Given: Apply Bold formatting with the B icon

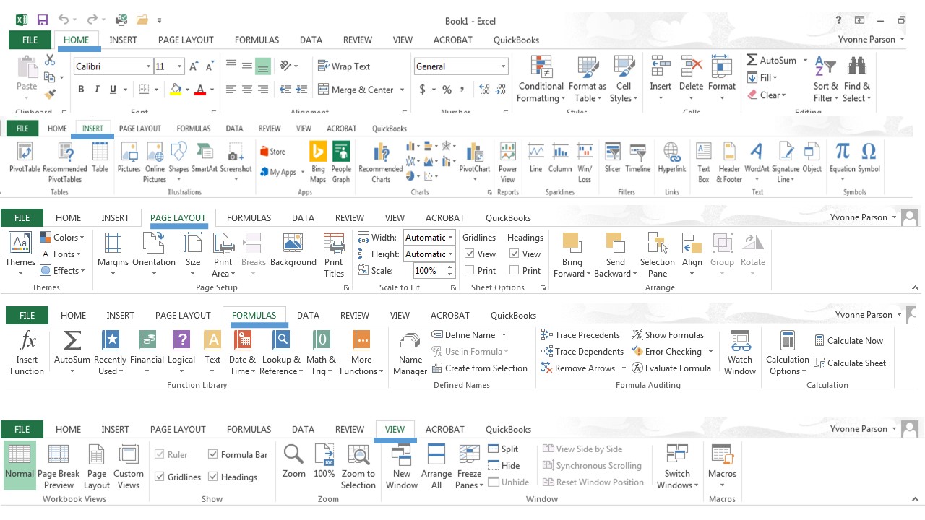Looking at the screenshot, I should [81, 90].
